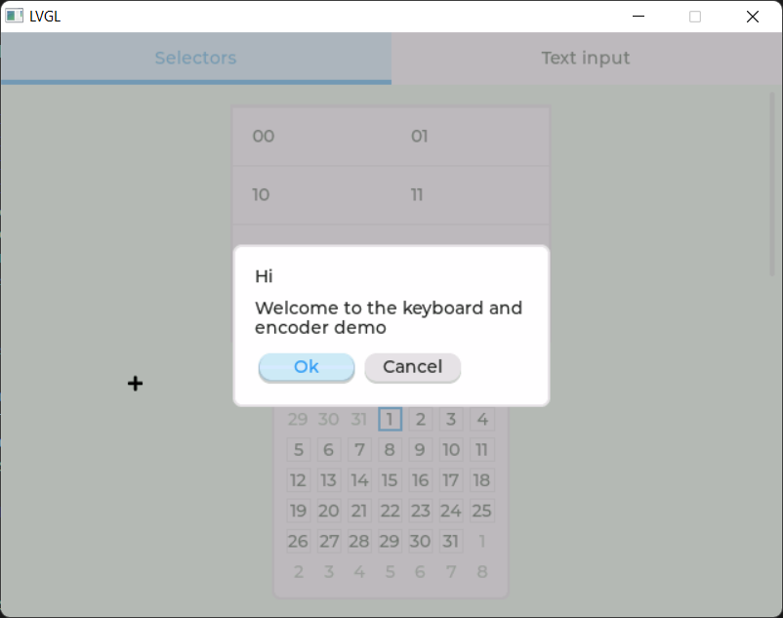This screenshot has width=783, height=618.
Task: Confirm the dialog with the Ok button
Action: pos(307,367)
